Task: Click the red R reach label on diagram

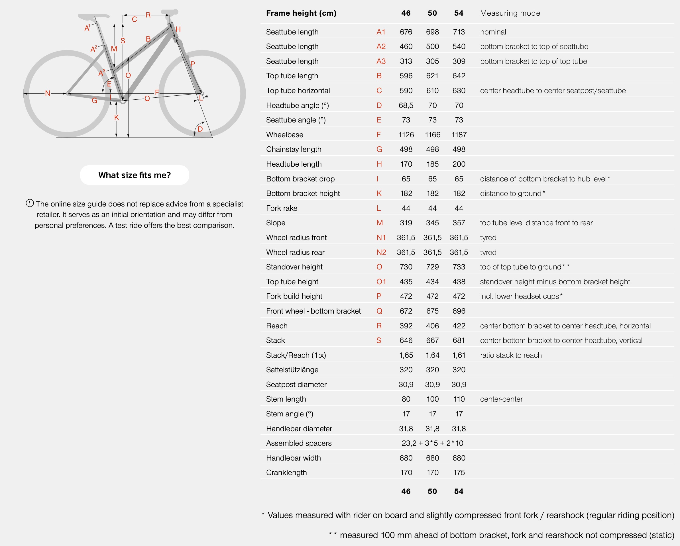Action: [x=148, y=15]
